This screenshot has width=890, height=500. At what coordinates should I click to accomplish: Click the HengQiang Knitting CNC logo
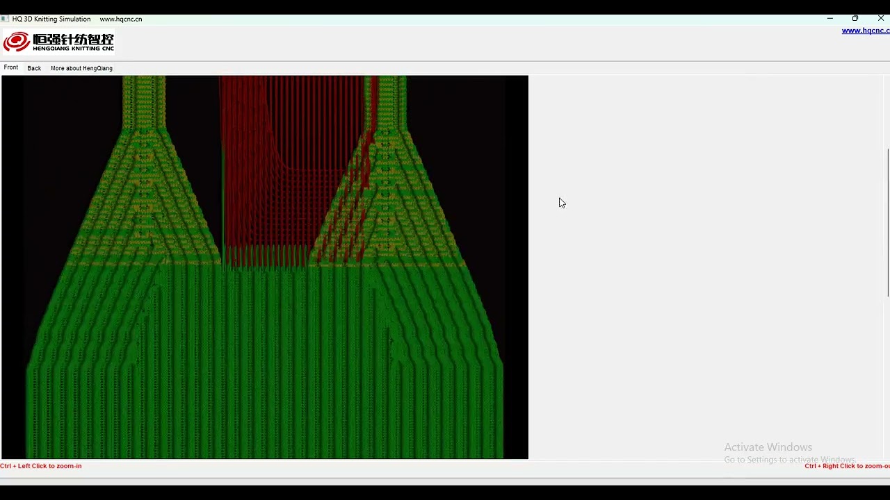point(58,42)
